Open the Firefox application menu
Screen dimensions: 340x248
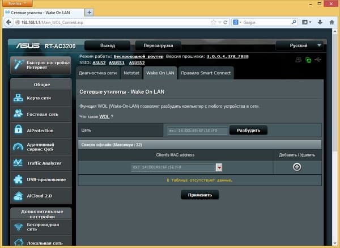click(18, 3)
